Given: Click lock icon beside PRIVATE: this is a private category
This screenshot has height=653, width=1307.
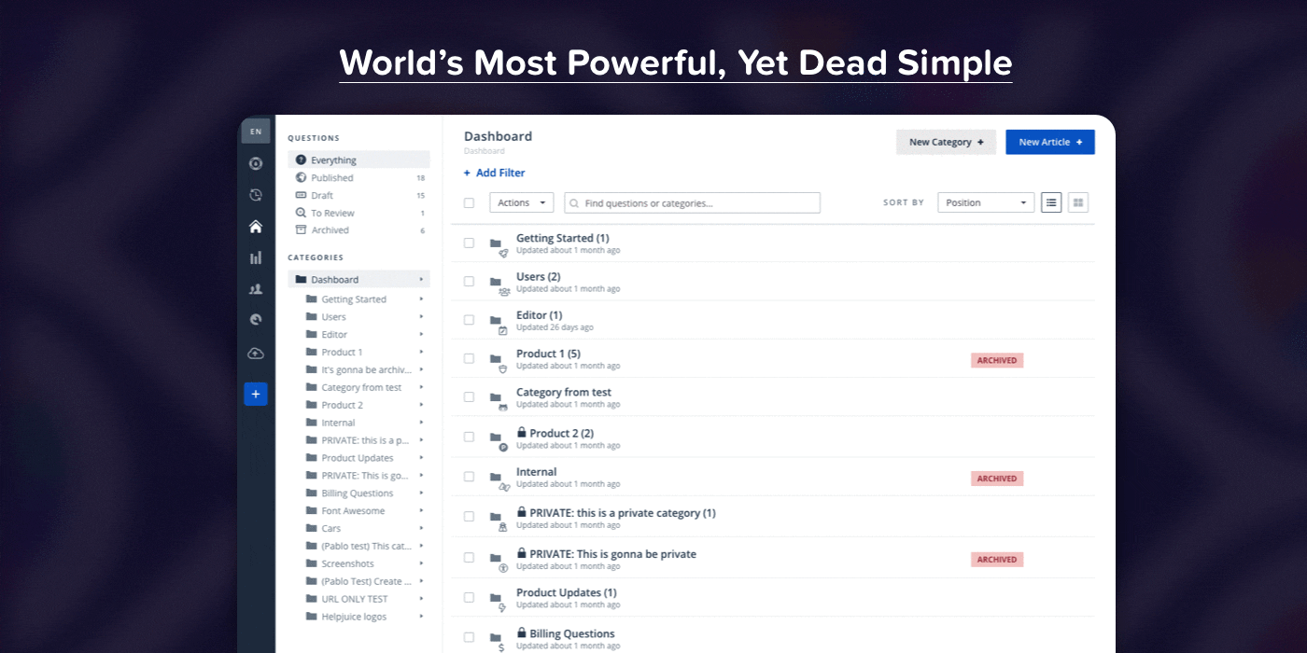Looking at the screenshot, I should (x=522, y=513).
